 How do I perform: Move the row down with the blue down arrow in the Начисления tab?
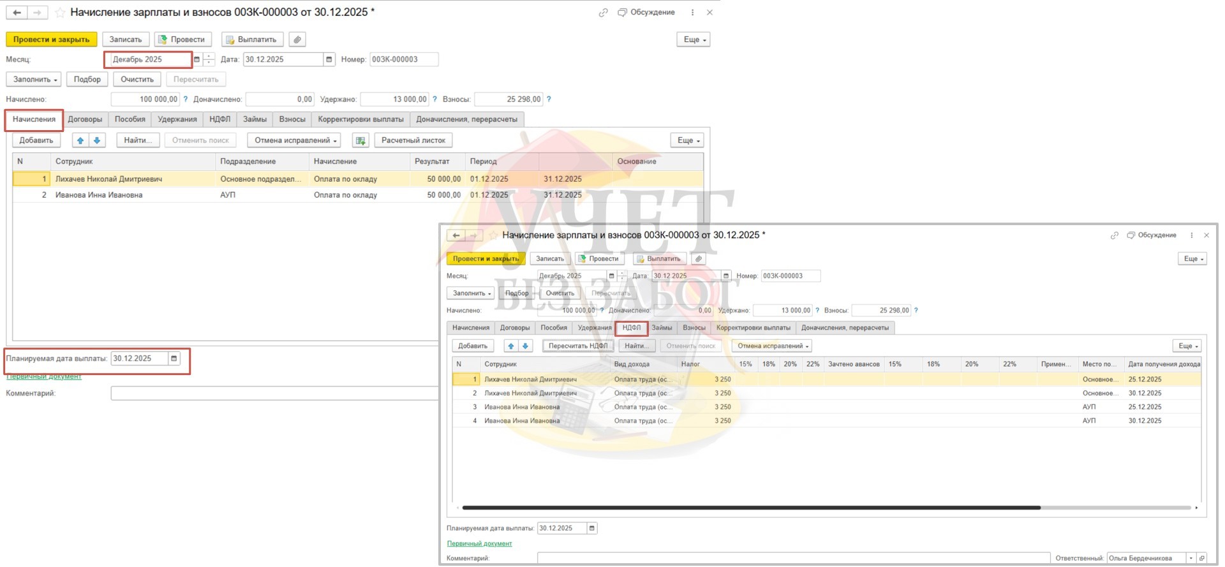point(97,140)
